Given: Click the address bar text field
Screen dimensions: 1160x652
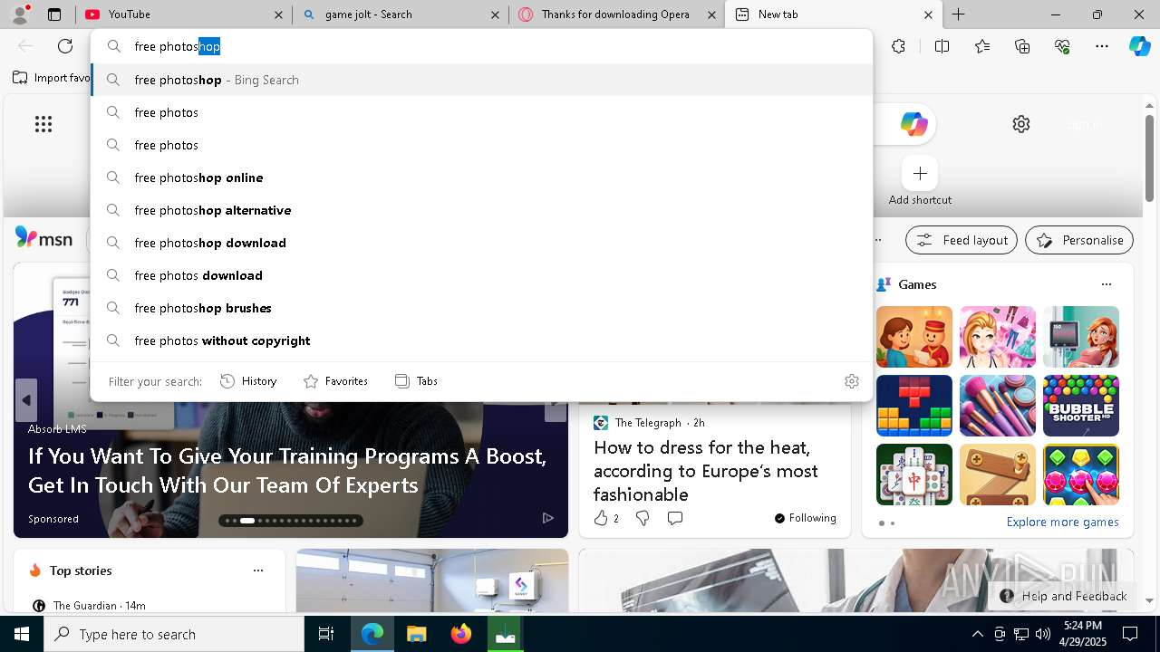Looking at the screenshot, I should point(482,46).
